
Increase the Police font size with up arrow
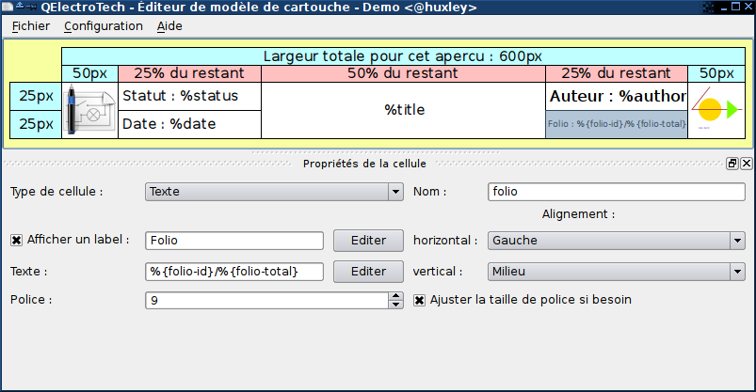[x=395, y=296]
